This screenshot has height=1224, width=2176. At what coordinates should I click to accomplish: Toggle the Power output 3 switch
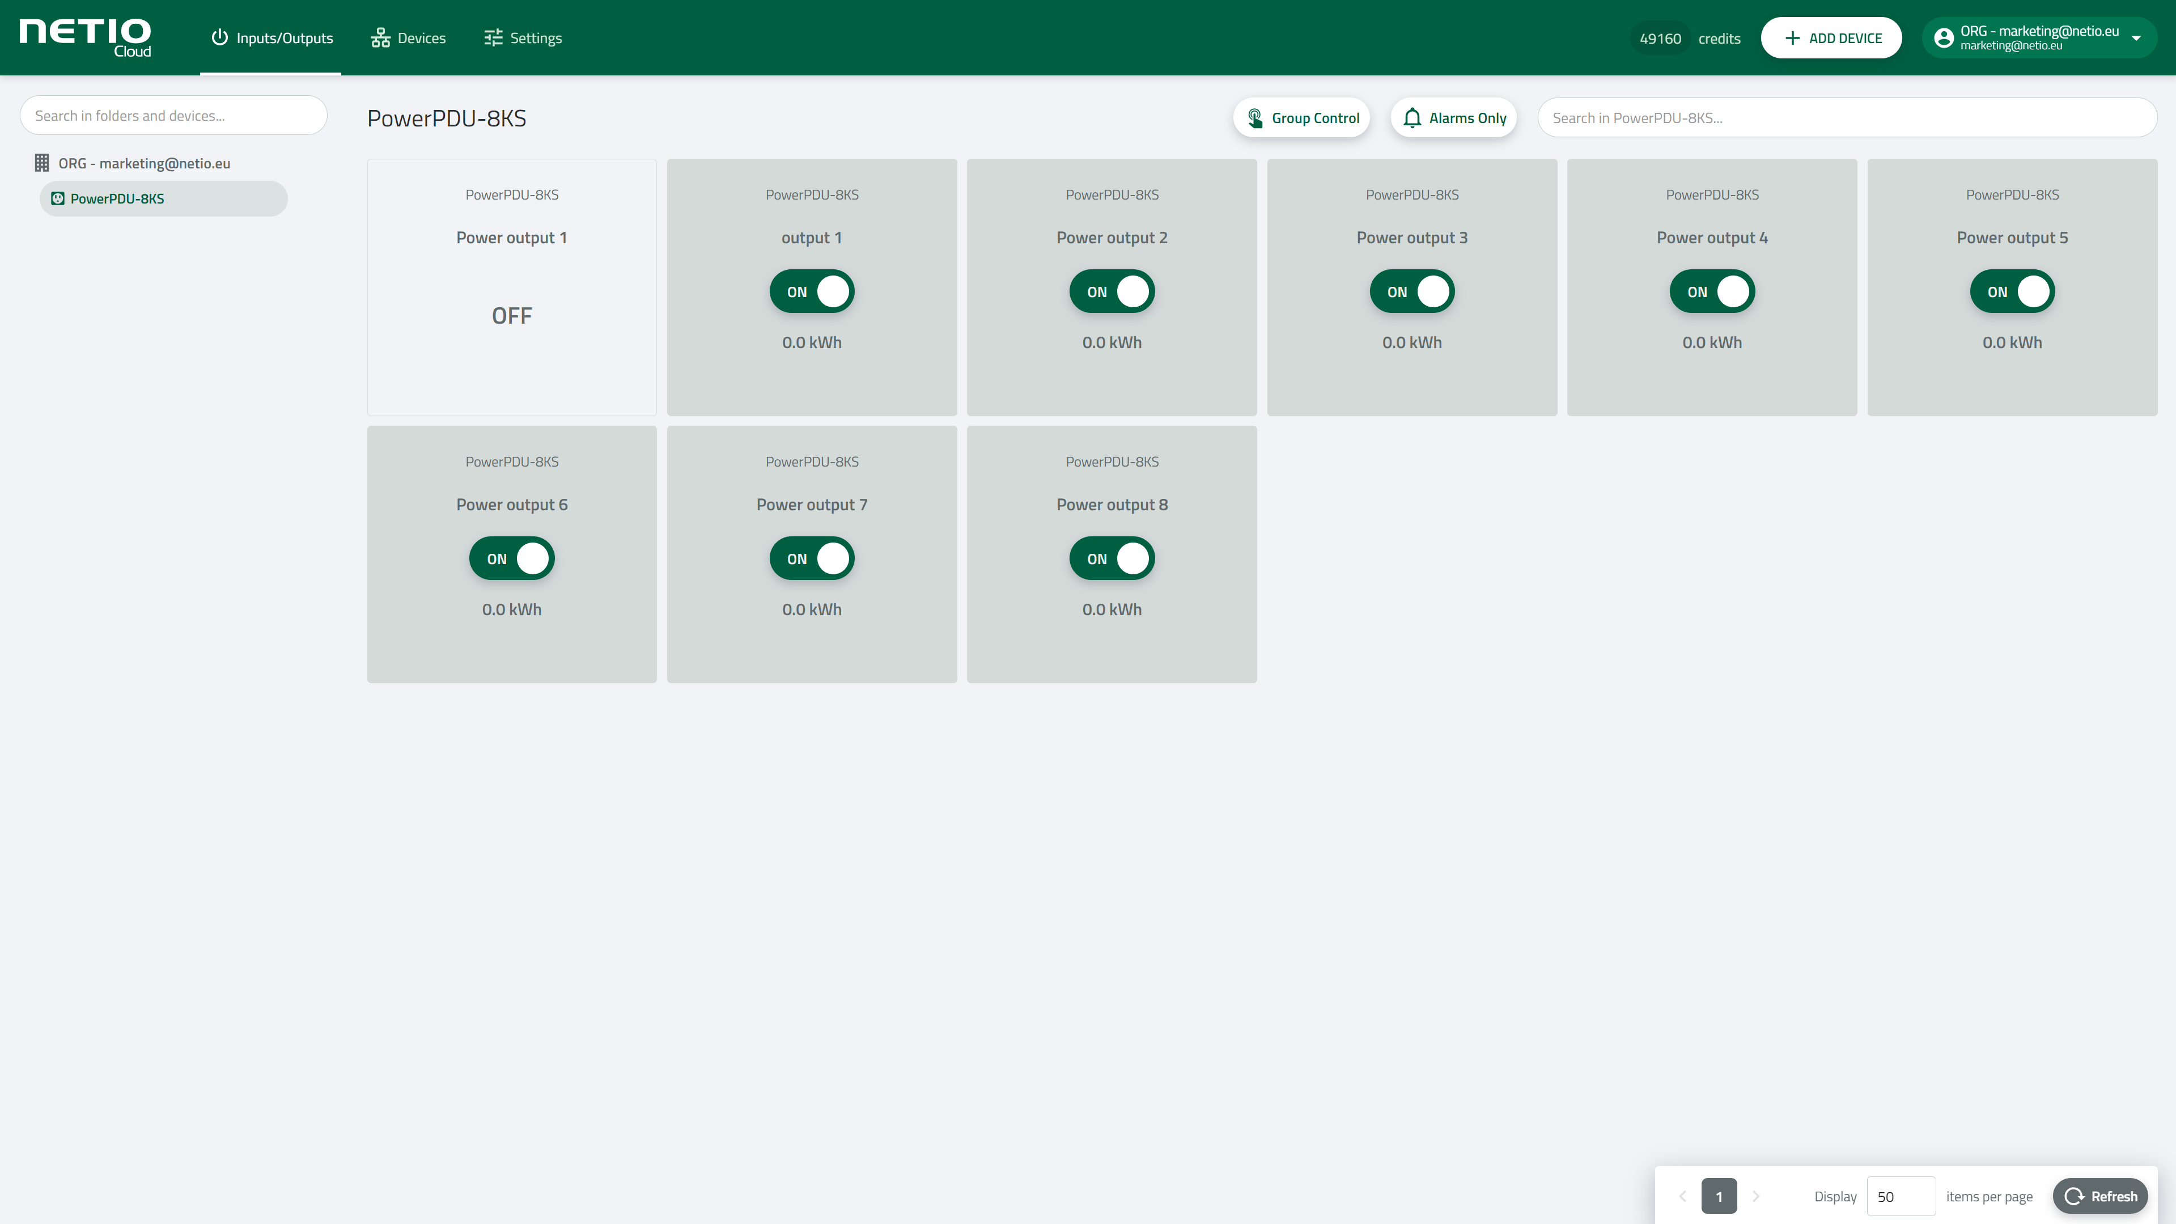(x=1413, y=291)
